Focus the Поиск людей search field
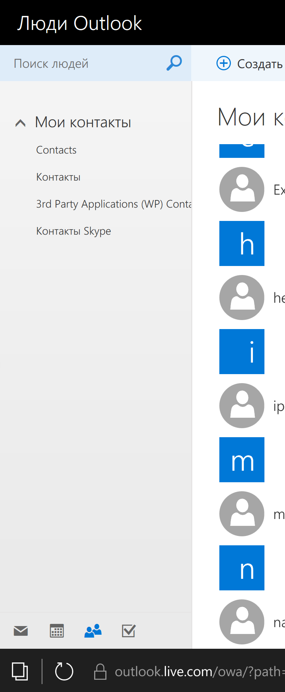This screenshot has height=692, width=285. coord(96,63)
